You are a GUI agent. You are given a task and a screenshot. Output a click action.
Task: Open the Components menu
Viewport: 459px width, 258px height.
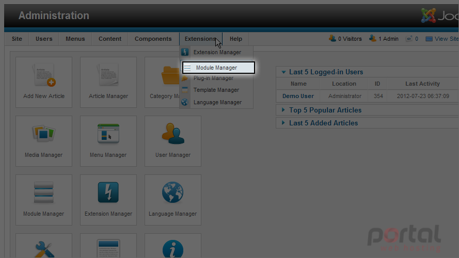(153, 39)
